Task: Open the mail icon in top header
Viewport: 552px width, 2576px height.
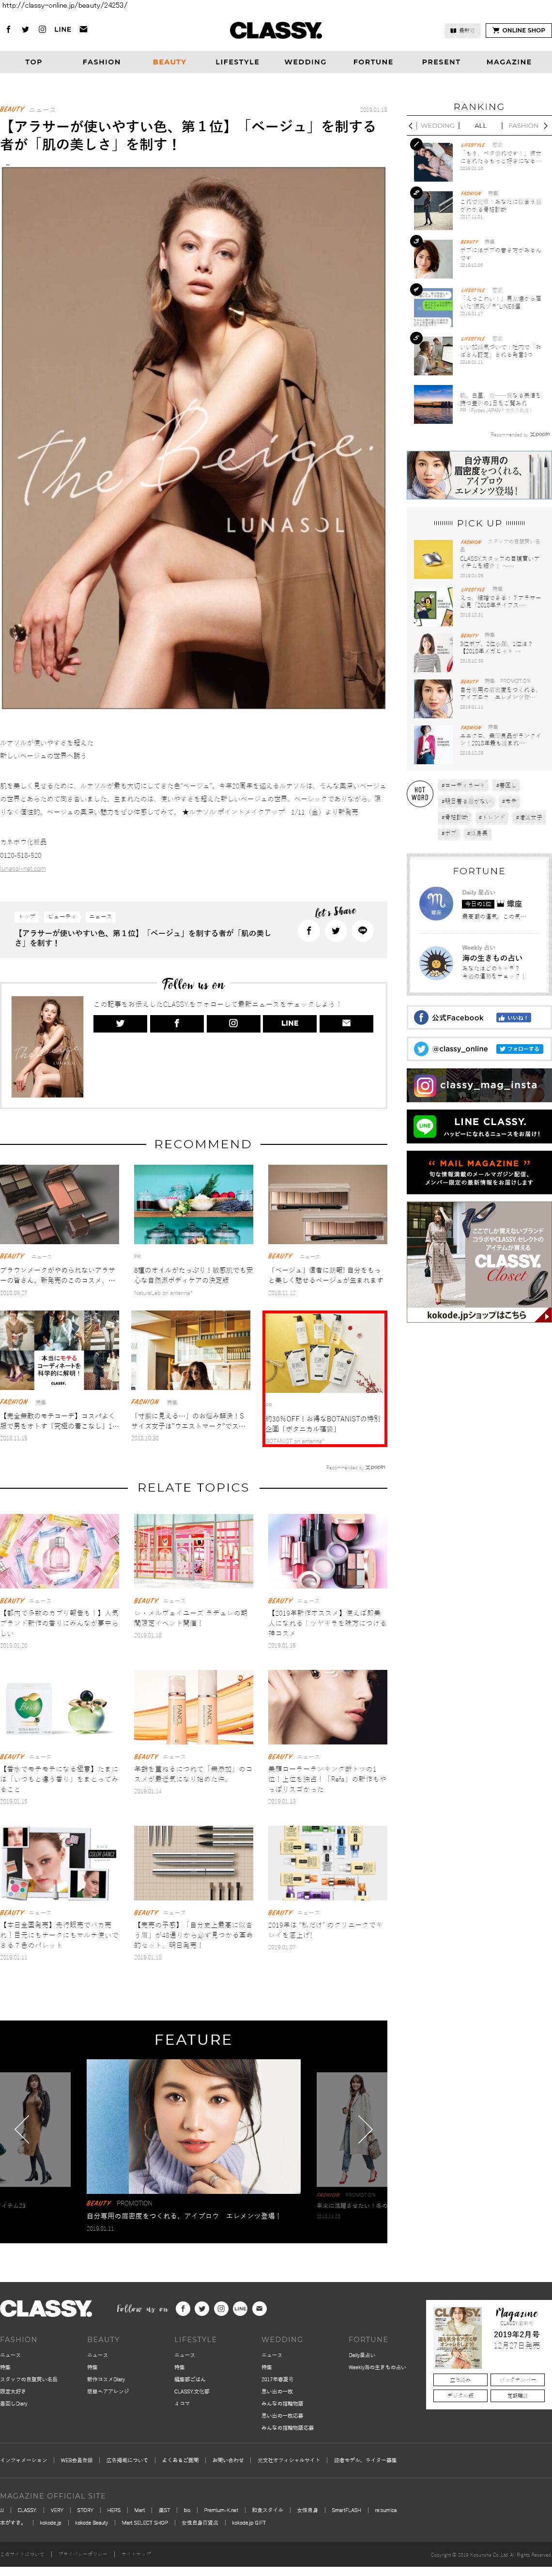Action: pyautogui.click(x=83, y=30)
